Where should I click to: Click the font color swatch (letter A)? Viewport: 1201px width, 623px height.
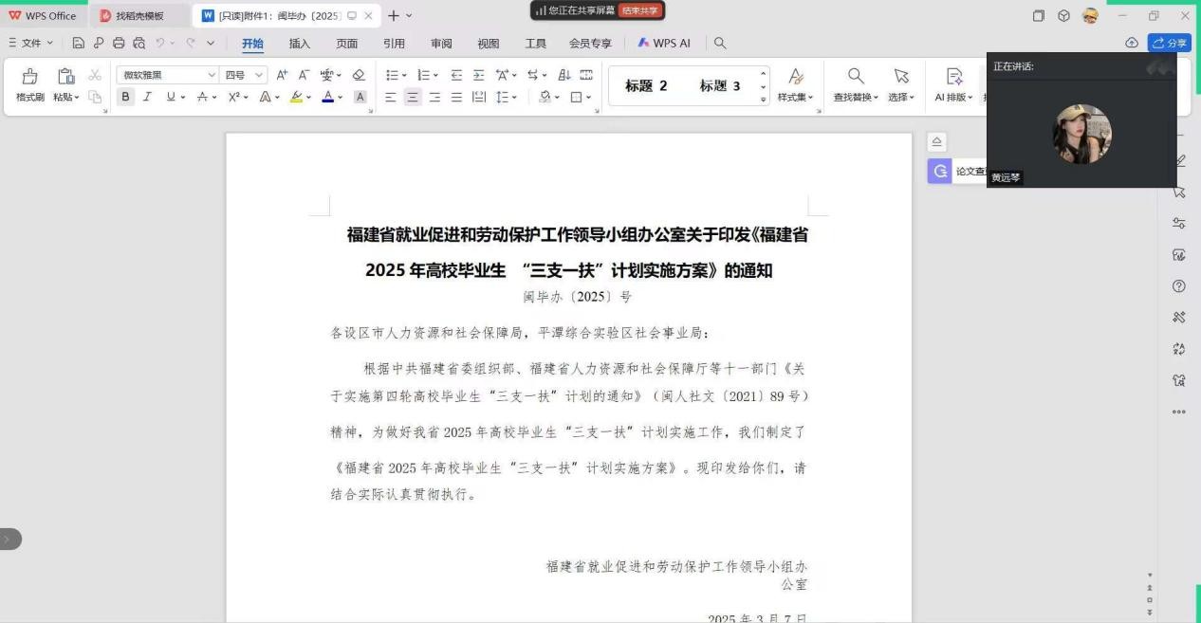[327, 97]
